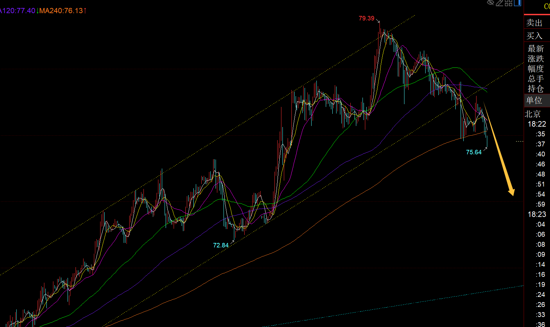Toggle the blue side panel icon
This screenshot has width=550, height=327.
517,3
